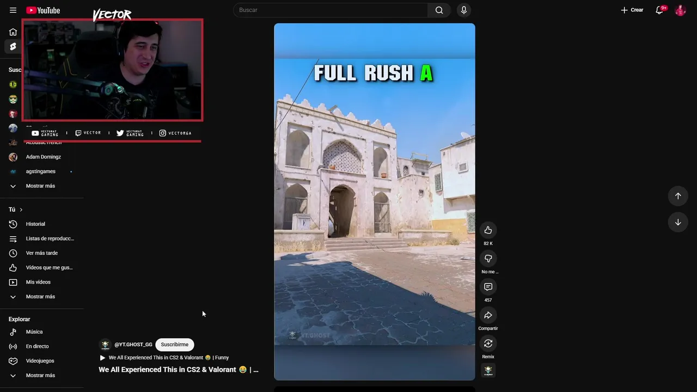Open the Crear menu
The height and width of the screenshot is (392, 697).
pyautogui.click(x=632, y=10)
